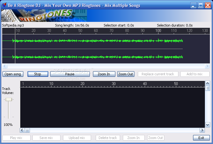Image resolution: width=213 pixels, height=144 pixels.
Task: Click the Save mix button
Action: pyautogui.click(x=46, y=138)
